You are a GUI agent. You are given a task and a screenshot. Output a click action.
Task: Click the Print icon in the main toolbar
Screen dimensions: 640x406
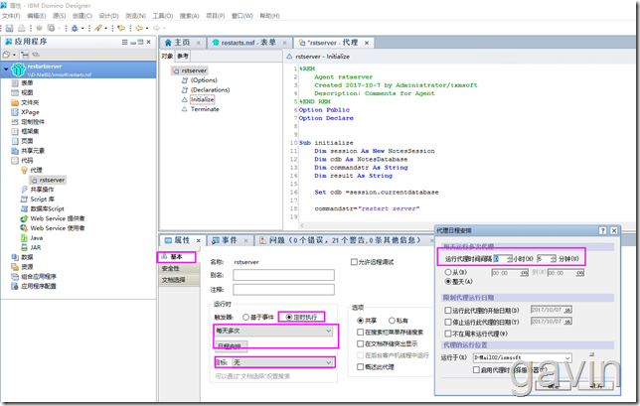[22, 28]
